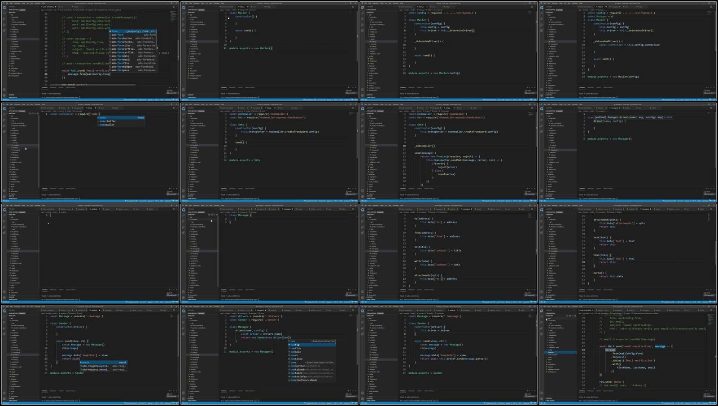Pick the confirm suggestion in the list
The image size is (718, 406).
point(311,348)
